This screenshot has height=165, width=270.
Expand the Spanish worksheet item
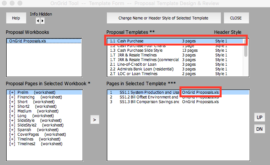pos(12,130)
